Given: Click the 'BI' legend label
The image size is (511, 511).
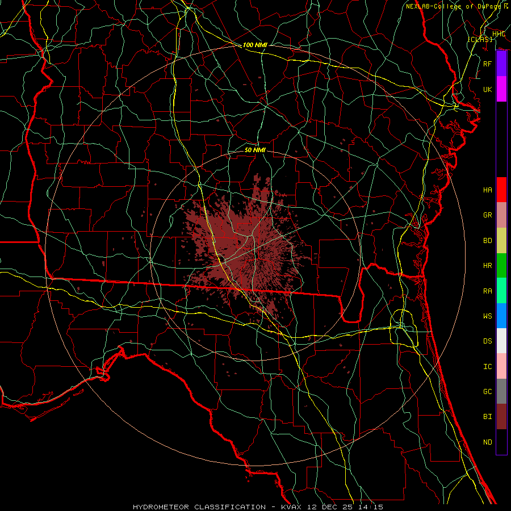Looking at the screenshot, I should pos(487,417).
